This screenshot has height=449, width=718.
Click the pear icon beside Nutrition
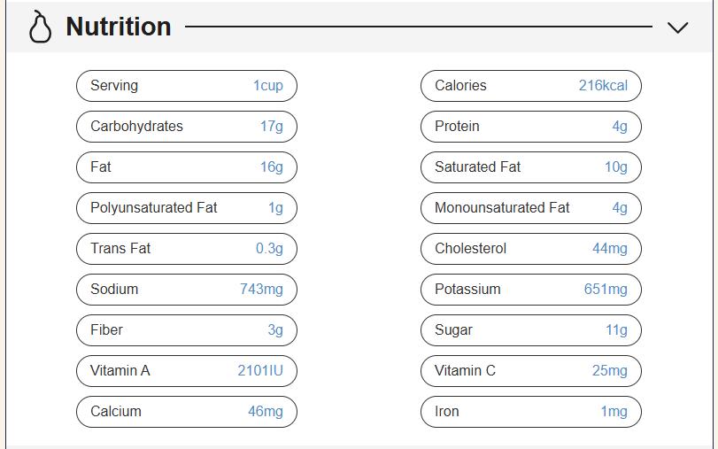coord(39,27)
